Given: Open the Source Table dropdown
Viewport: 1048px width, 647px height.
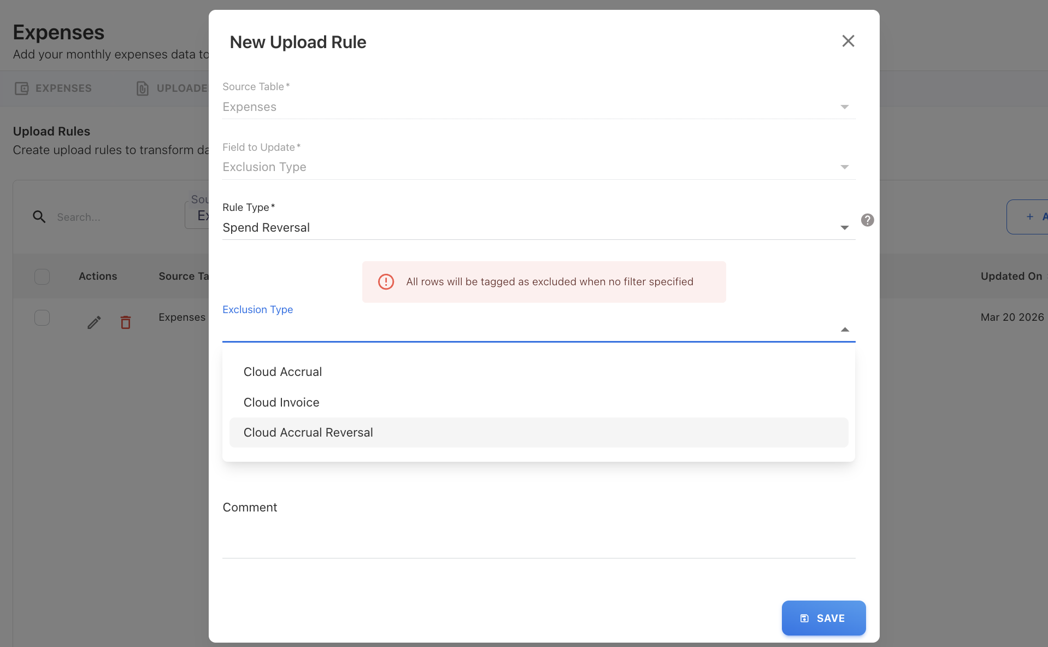Looking at the screenshot, I should click(844, 107).
